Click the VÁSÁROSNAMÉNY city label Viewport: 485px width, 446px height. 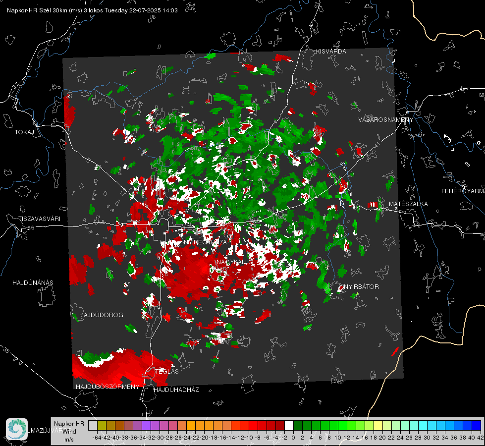point(386,120)
